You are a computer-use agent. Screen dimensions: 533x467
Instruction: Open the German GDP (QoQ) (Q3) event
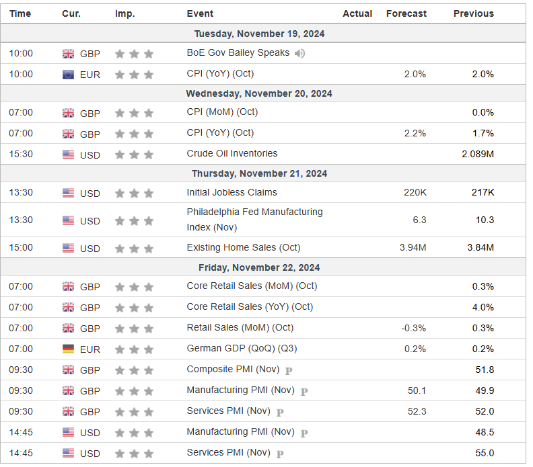click(235, 348)
